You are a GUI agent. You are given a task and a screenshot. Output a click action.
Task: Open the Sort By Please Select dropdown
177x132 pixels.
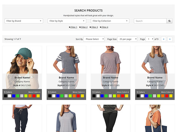tap(94, 39)
